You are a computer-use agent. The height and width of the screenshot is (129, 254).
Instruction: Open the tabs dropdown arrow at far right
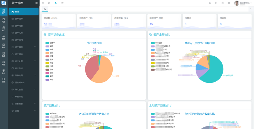point(251,9)
